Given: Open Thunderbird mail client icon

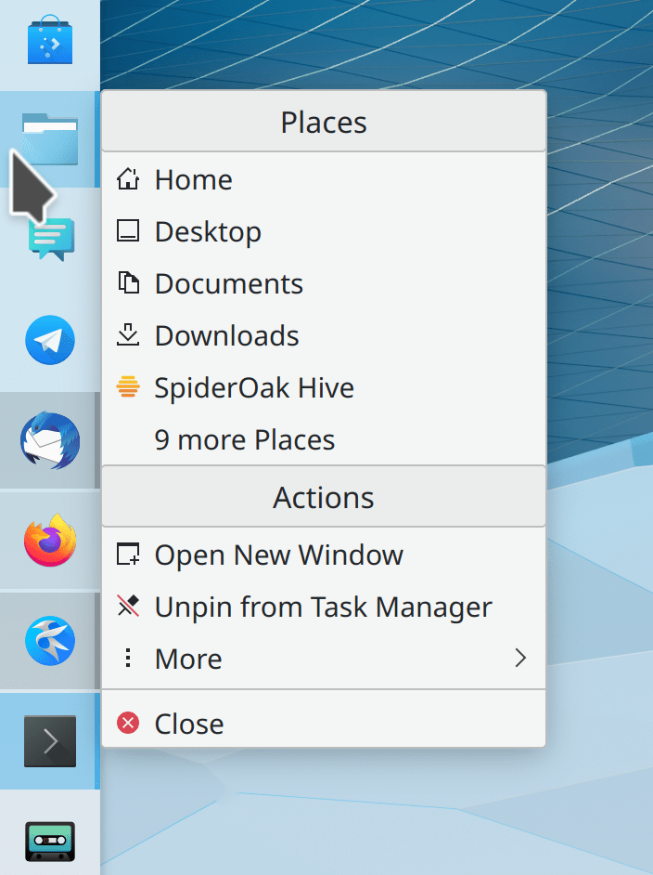Looking at the screenshot, I should [49, 440].
